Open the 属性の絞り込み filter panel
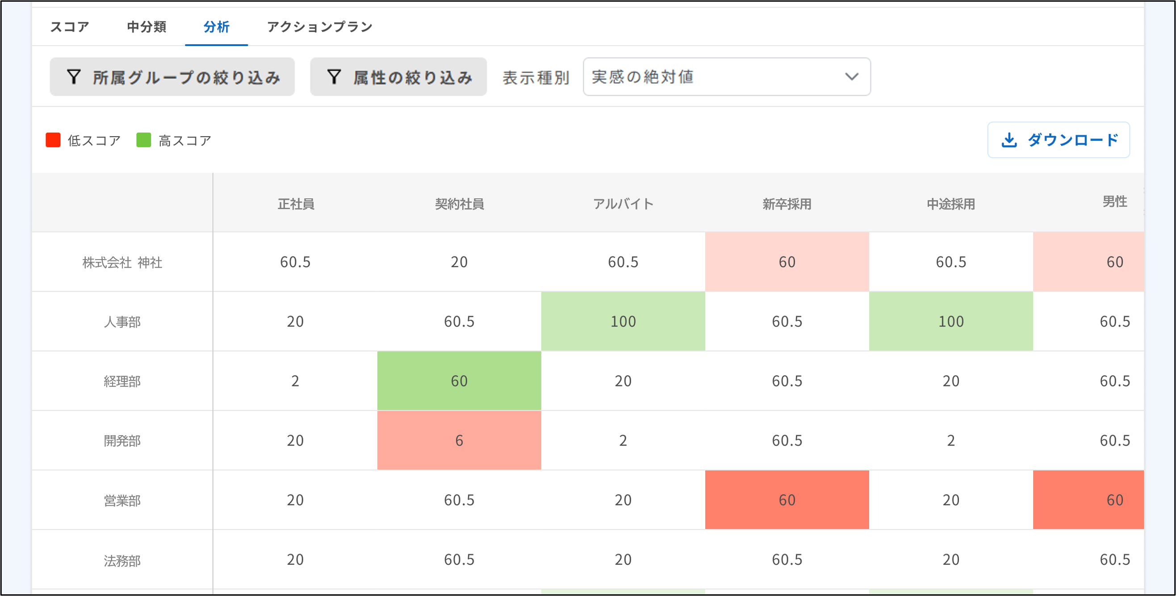The image size is (1176, 596). click(x=398, y=76)
